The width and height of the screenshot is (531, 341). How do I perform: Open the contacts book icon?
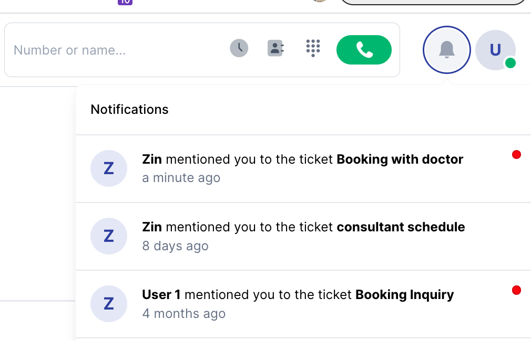tap(275, 49)
